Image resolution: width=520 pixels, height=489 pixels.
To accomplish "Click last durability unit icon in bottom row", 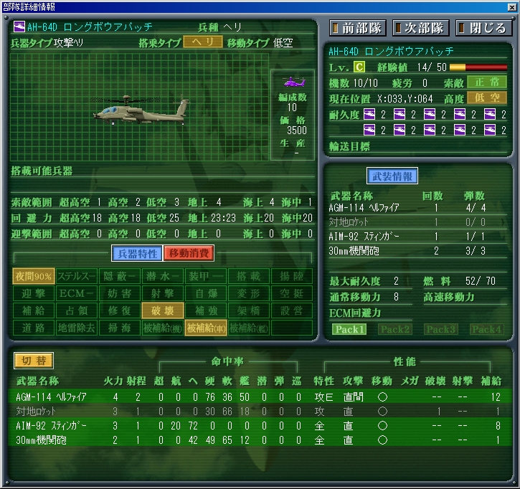I will tap(490, 130).
